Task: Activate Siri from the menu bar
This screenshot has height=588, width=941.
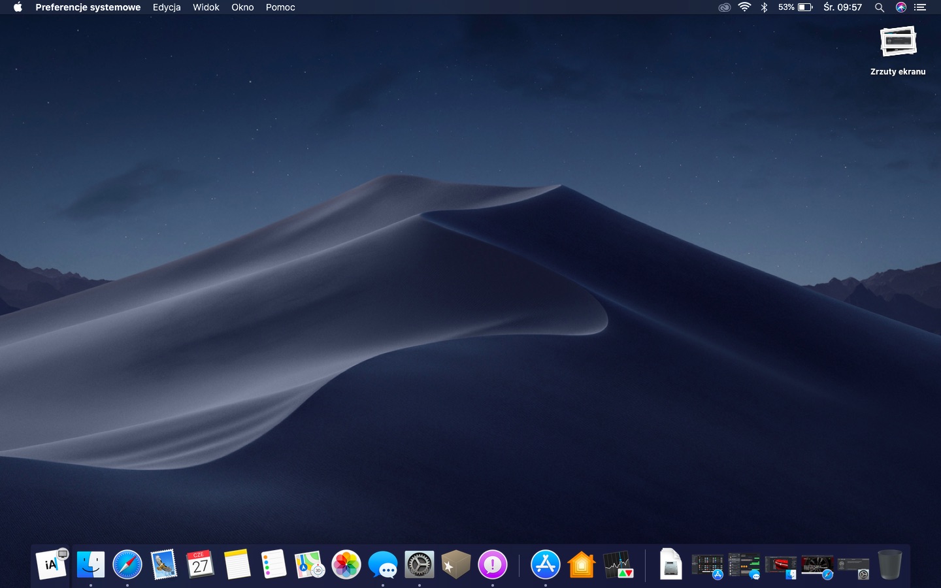Action: tap(901, 7)
